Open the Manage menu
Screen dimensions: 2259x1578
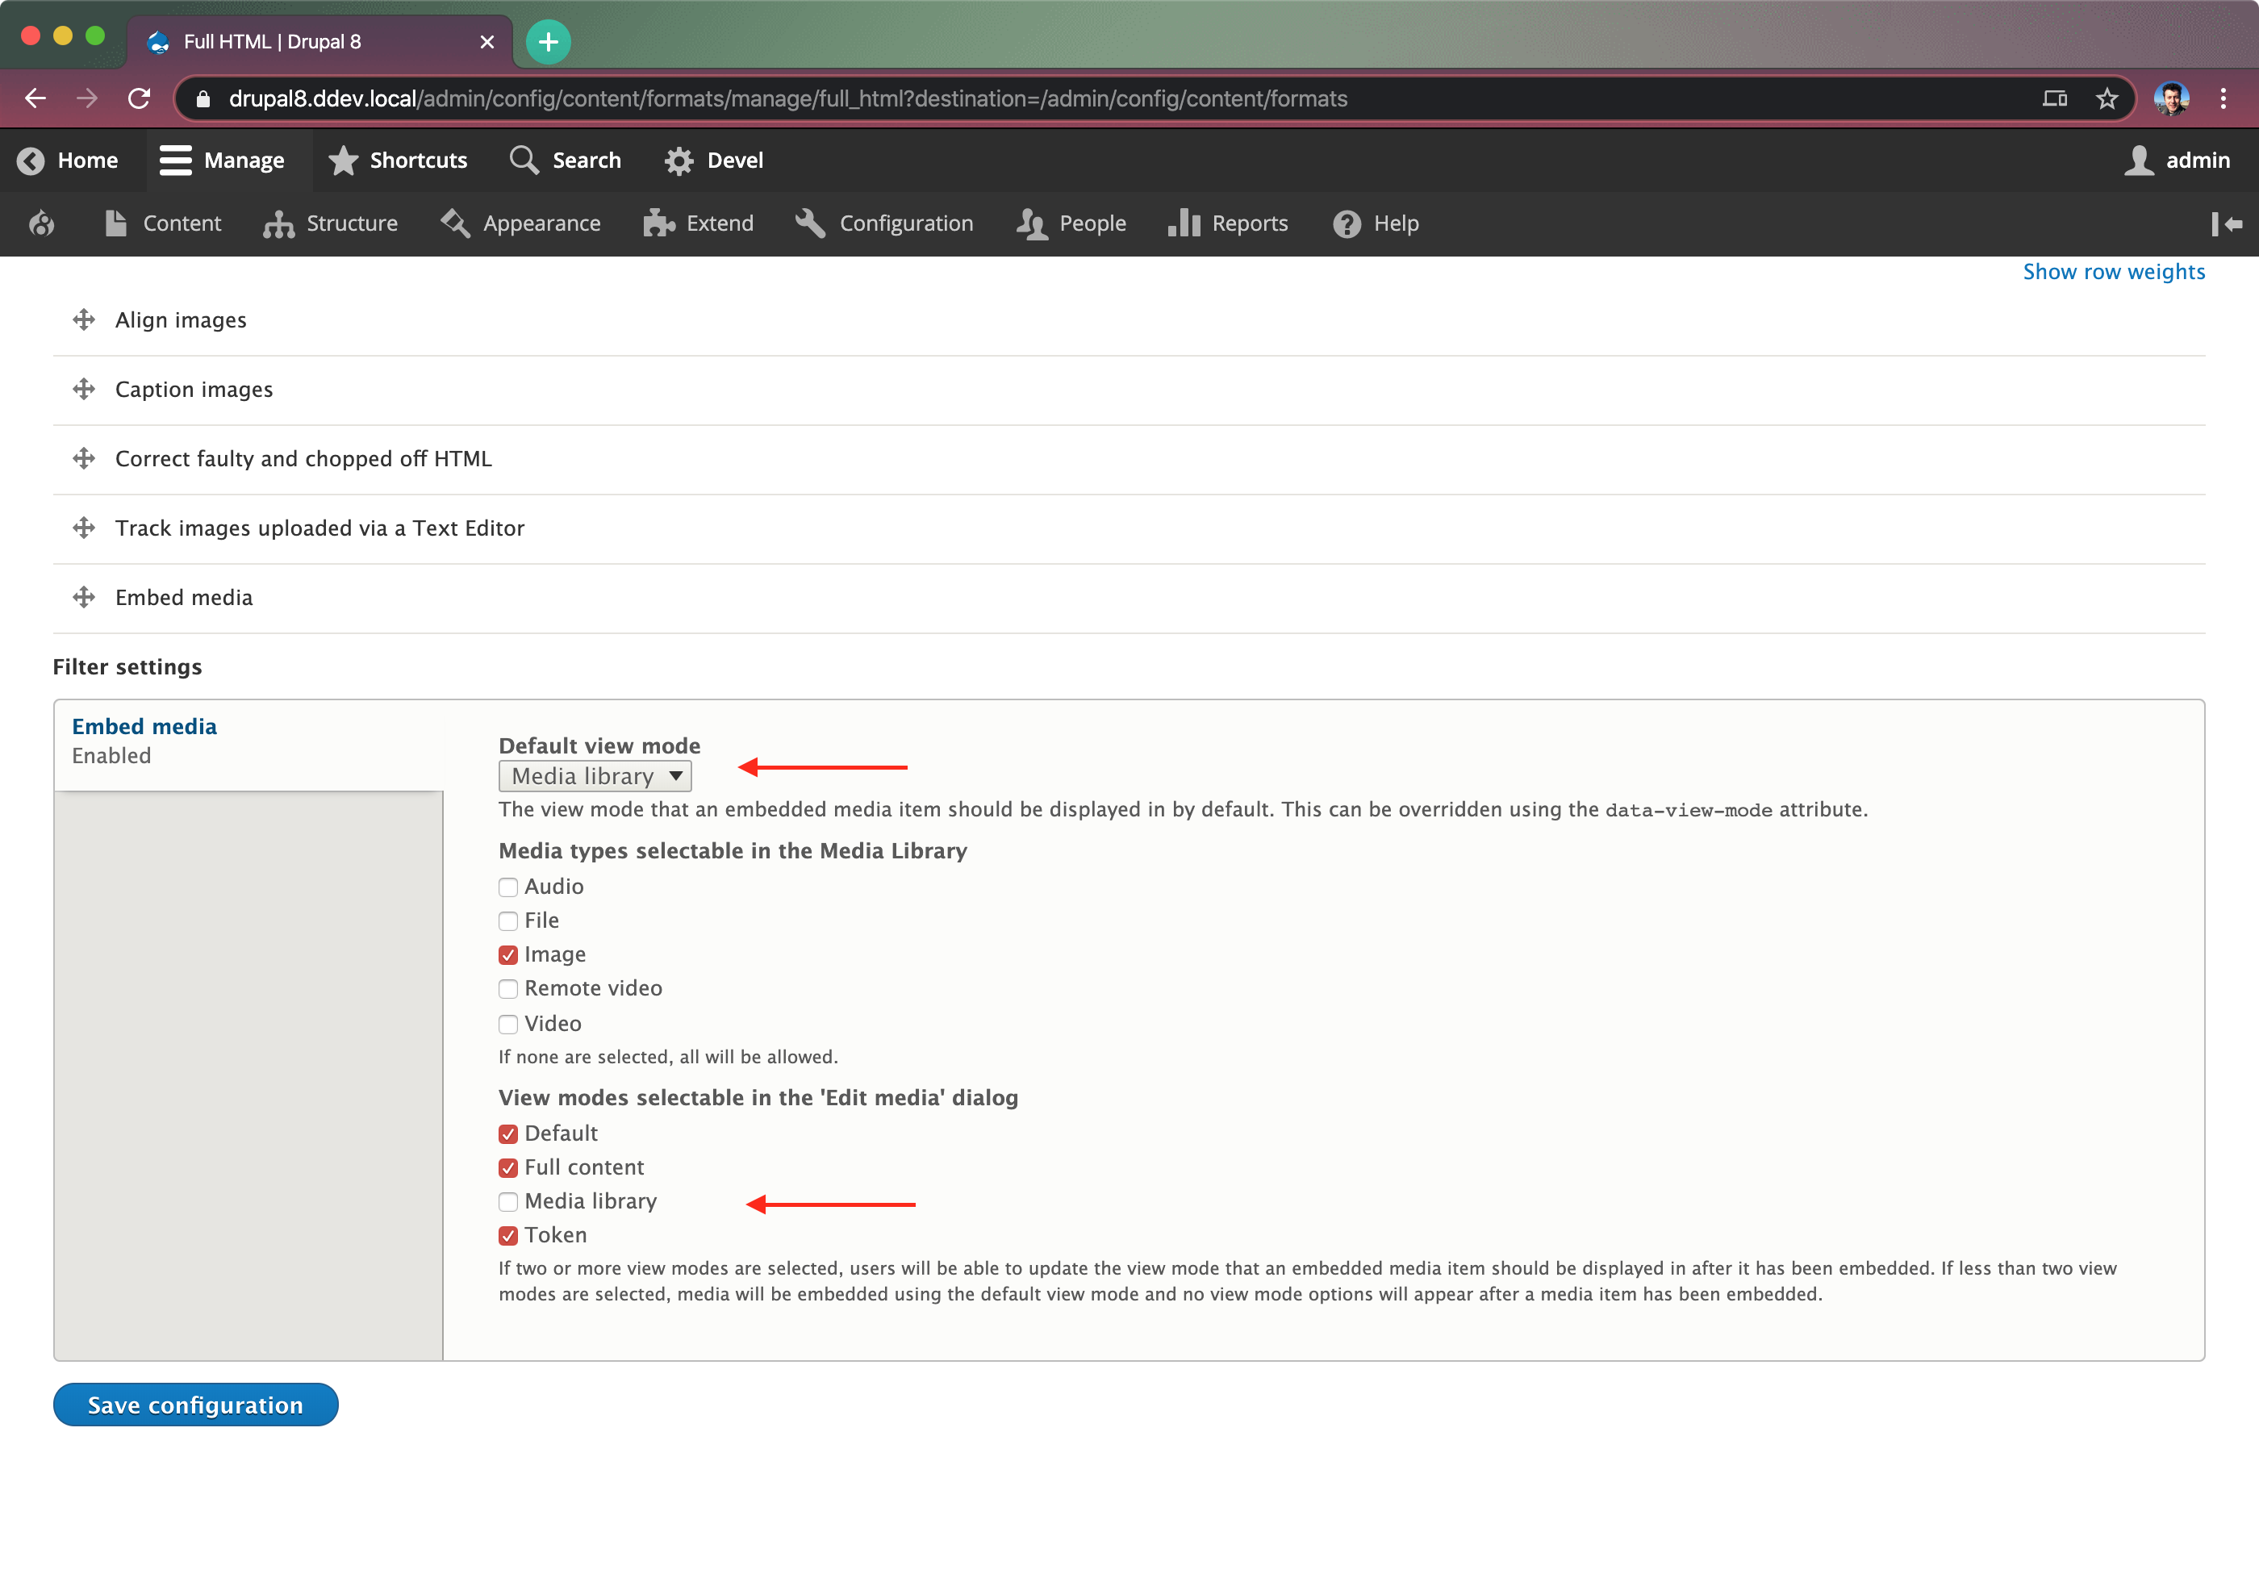point(225,160)
